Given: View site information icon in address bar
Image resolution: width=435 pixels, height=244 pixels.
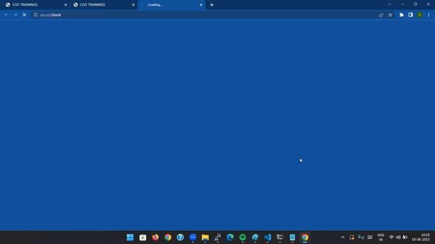Looking at the screenshot, I should point(35,15).
